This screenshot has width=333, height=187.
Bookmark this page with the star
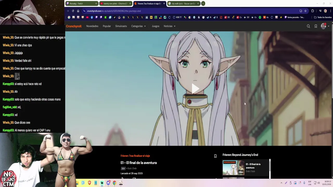(305, 11)
